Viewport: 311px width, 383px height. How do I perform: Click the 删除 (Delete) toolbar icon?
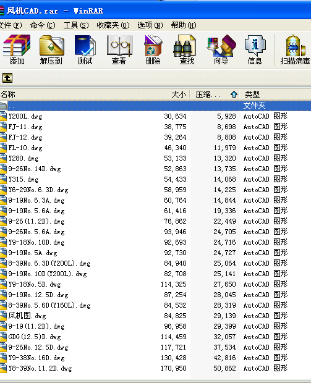pyautogui.click(x=153, y=49)
